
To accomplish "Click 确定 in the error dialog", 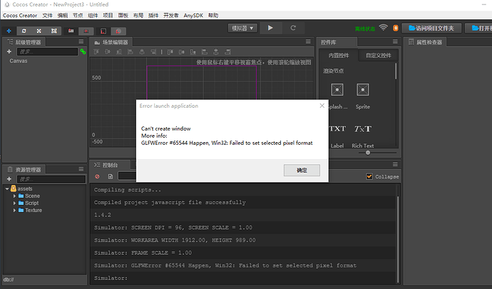I will coord(302,171).
